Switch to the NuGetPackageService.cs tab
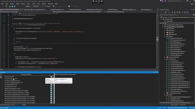 57,9
